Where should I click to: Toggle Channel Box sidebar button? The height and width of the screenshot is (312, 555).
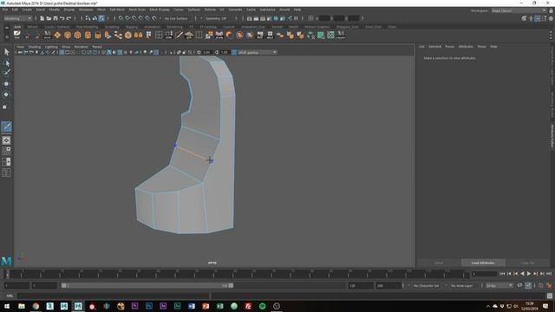point(551,18)
